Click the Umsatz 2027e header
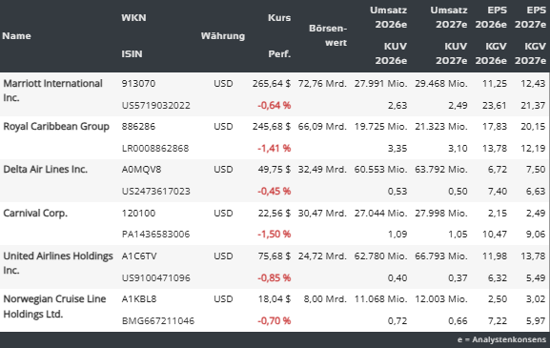The height and width of the screenshot is (348, 550). [x=449, y=17]
